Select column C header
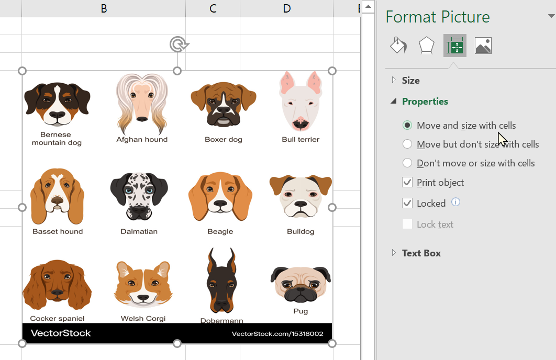Viewport: 556px width, 360px height. click(213, 8)
